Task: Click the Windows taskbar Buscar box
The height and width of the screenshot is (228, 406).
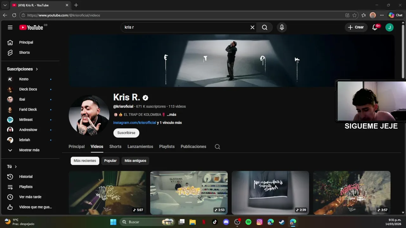Action: pos(148,222)
